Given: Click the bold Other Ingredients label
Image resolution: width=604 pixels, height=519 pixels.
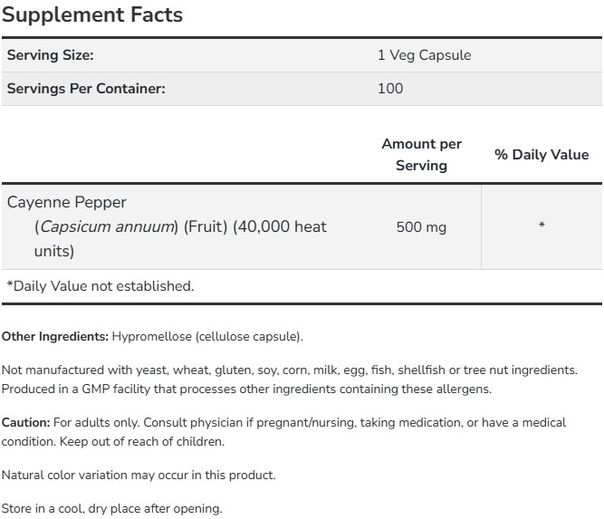Looking at the screenshot, I should click(55, 337).
